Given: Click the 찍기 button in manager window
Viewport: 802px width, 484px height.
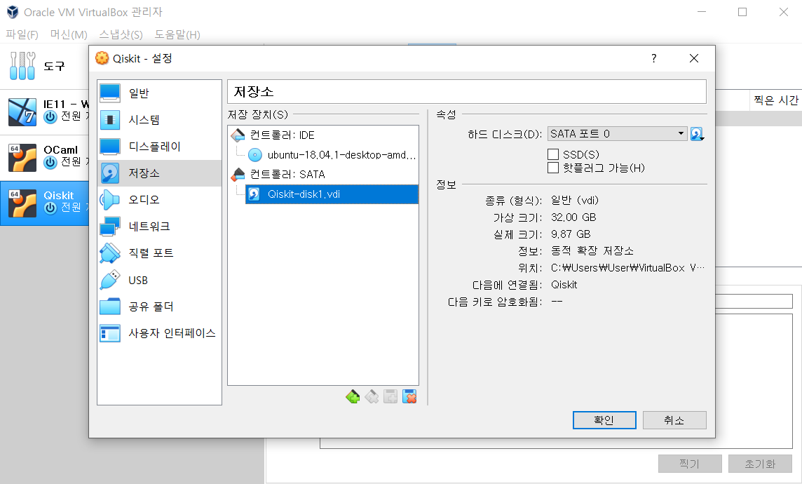Looking at the screenshot, I should [690, 464].
